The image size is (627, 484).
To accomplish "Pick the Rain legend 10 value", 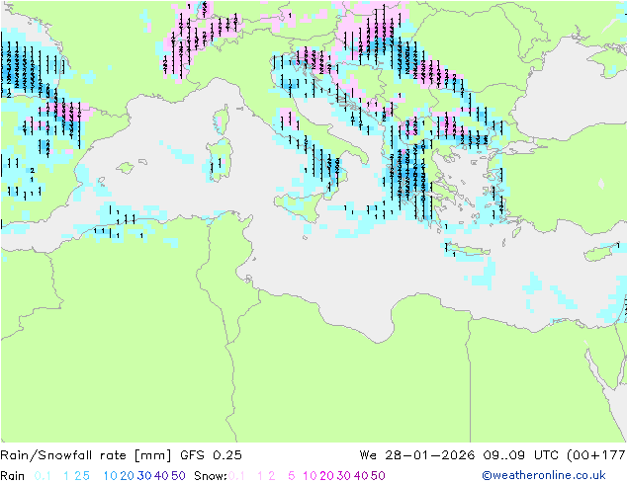I will pos(110,476).
